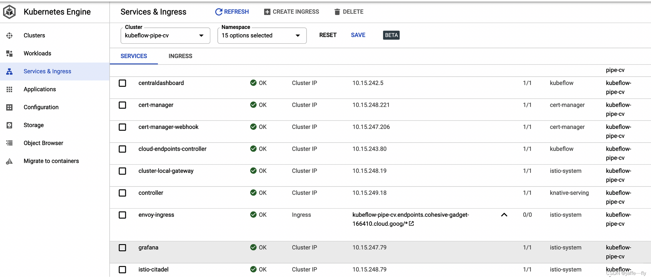Viewport: 651px width, 279px height.
Task: Open the envoy-ingress service link
Action: [156, 215]
